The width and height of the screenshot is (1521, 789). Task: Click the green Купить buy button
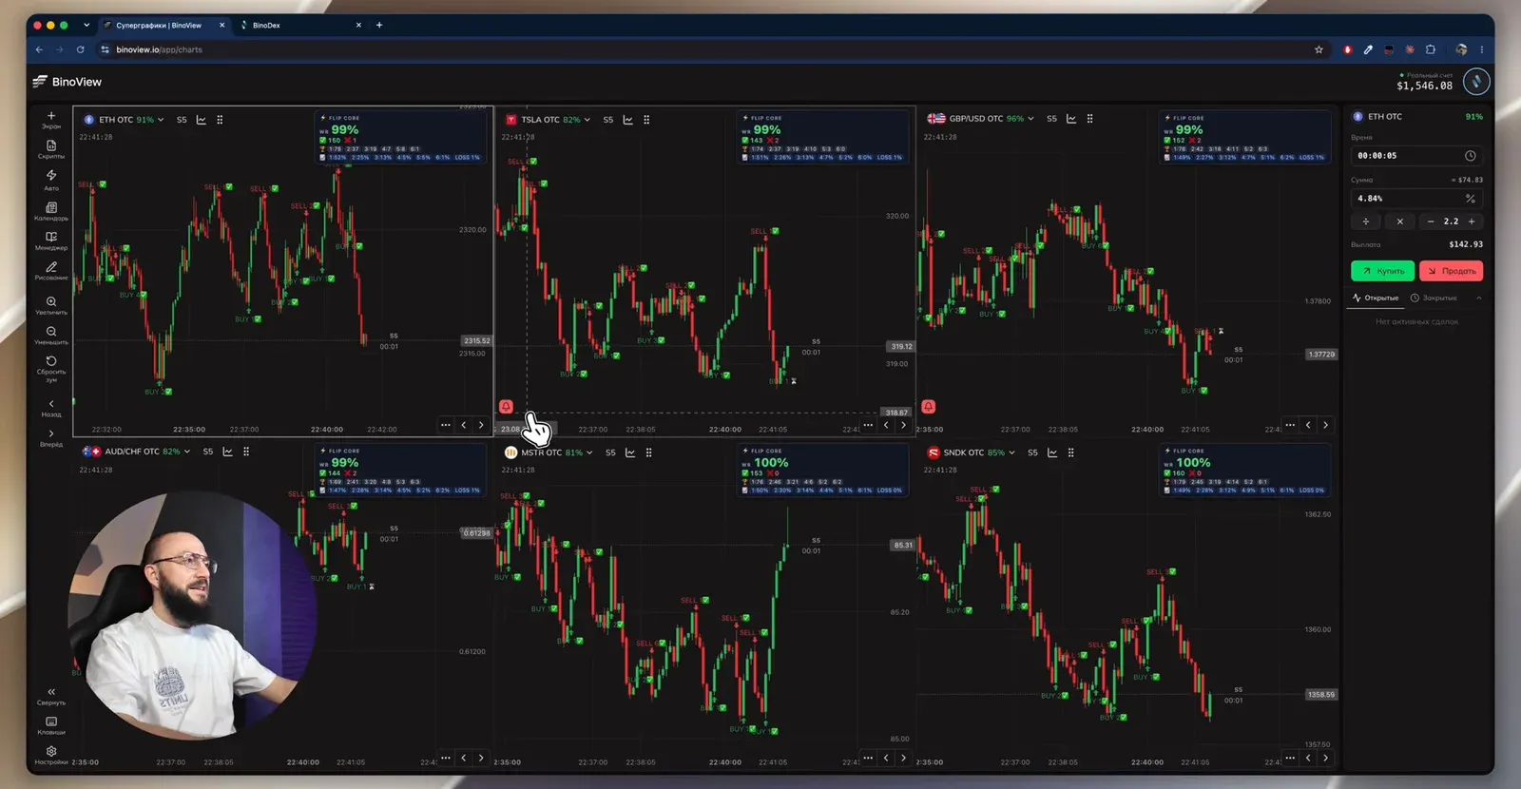pyautogui.click(x=1382, y=271)
